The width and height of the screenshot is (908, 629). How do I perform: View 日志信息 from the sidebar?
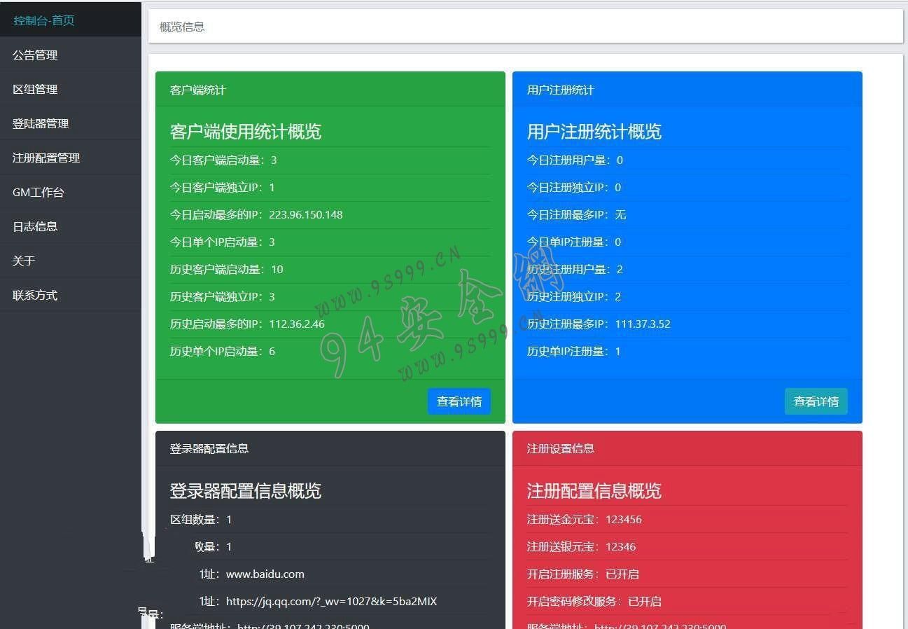35,226
